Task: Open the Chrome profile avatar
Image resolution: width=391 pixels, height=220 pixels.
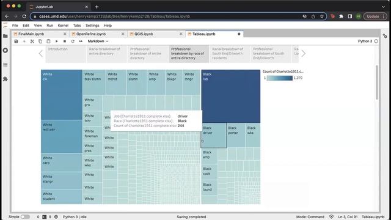Action: (x=359, y=16)
